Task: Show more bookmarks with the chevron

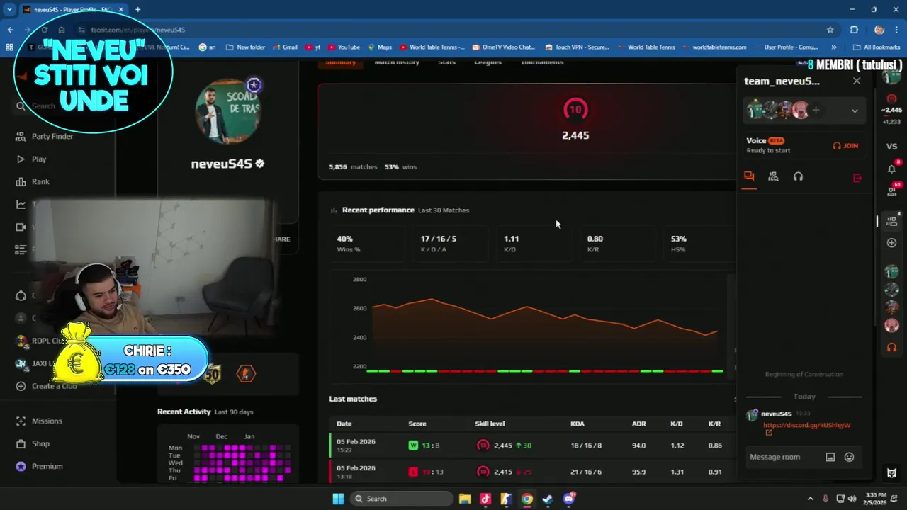Action: coord(833,47)
